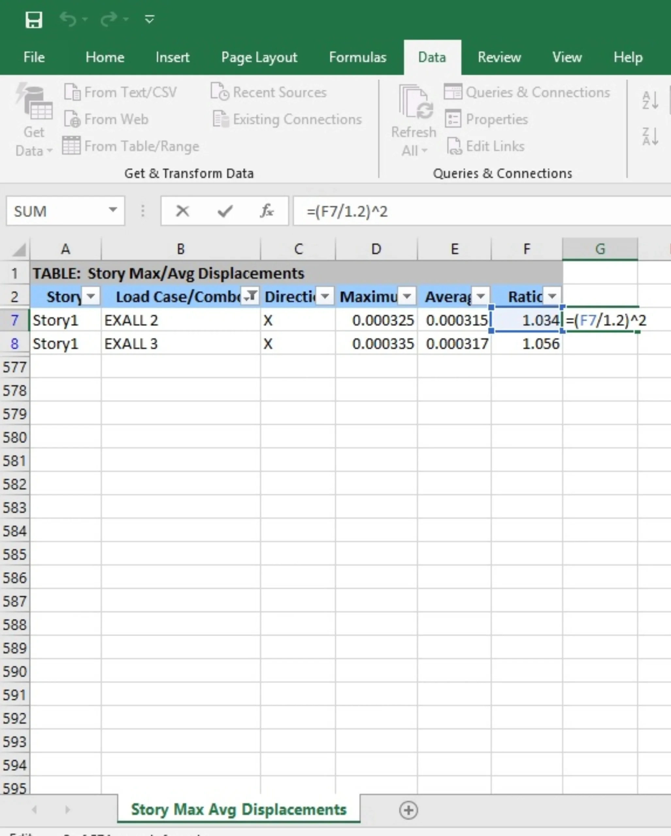Confirm formula with Enter checkmark icon
This screenshot has height=836, width=671.
click(225, 211)
